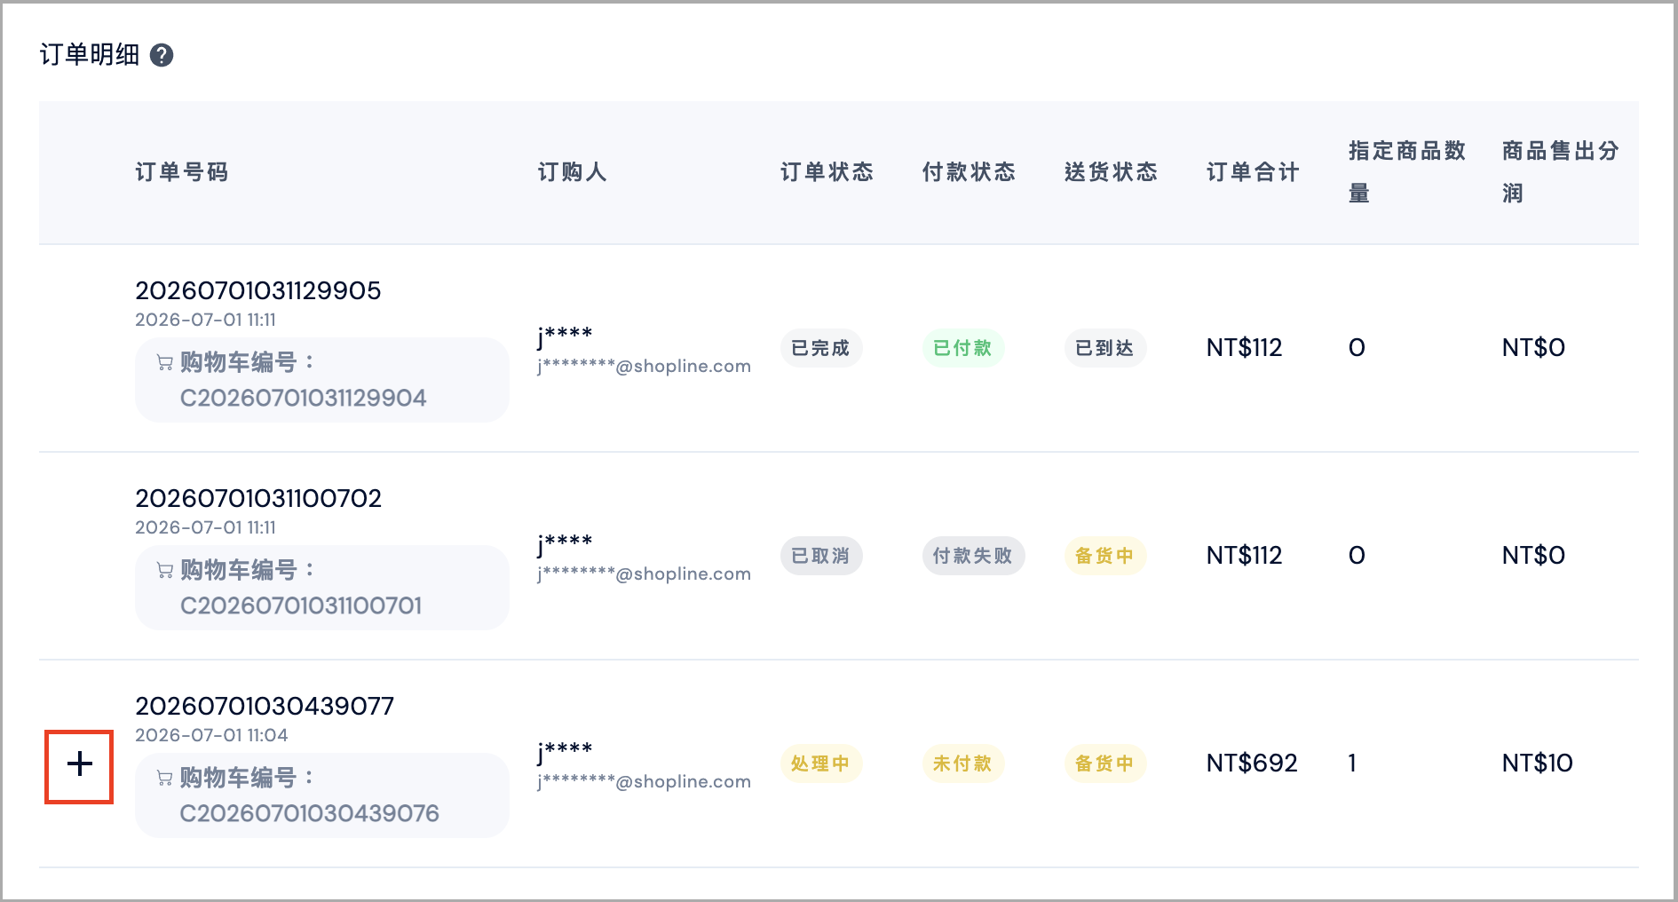Click the date 2026-07-01 11:04
The height and width of the screenshot is (902, 1678).
(211, 735)
